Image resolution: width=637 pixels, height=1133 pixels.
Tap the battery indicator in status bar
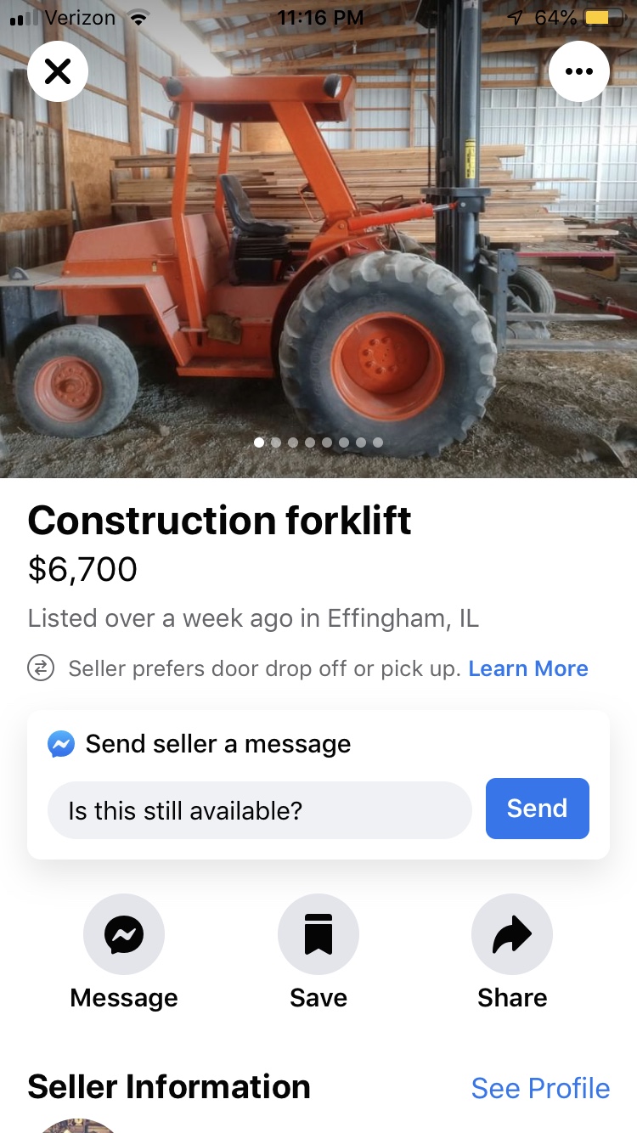tap(597, 18)
